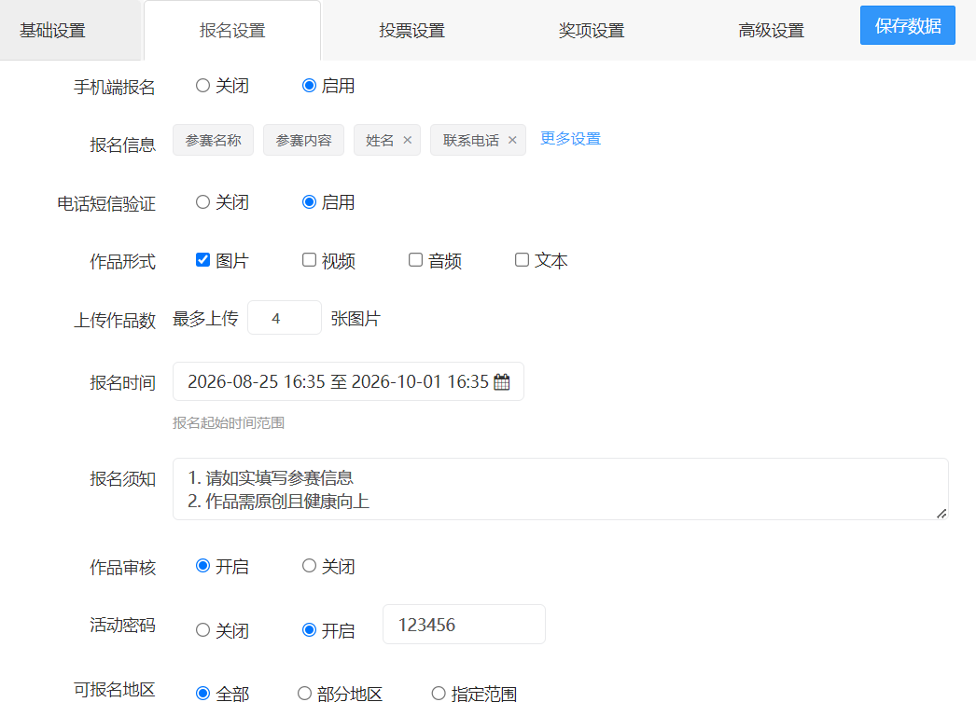976x716 pixels.
Task: Select 关闭 for 作品审核
Action: (310, 566)
